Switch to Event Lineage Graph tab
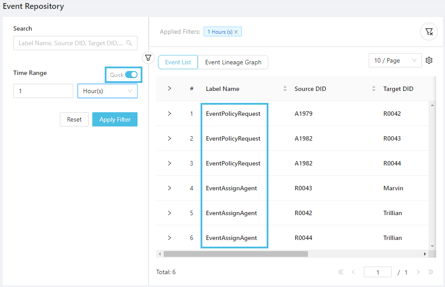The width and height of the screenshot is (445, 287). [x=233, y=62]
